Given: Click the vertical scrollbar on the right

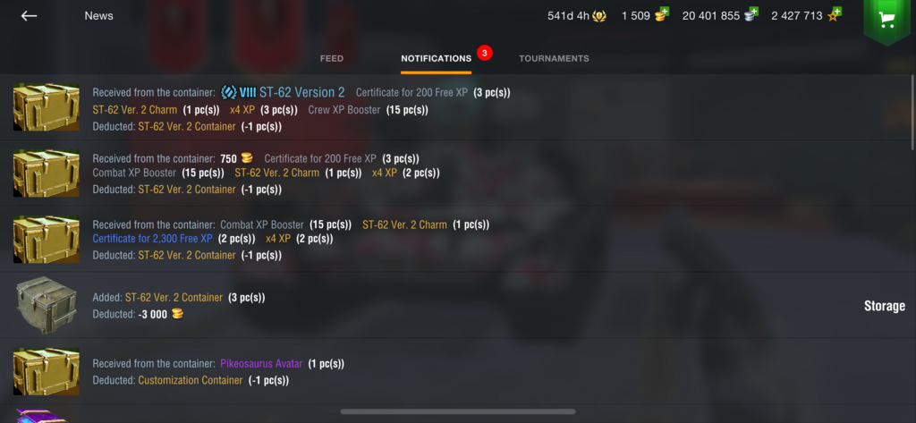Looking at the screenshot, I should pyautogui.click(x=912, y=113).
